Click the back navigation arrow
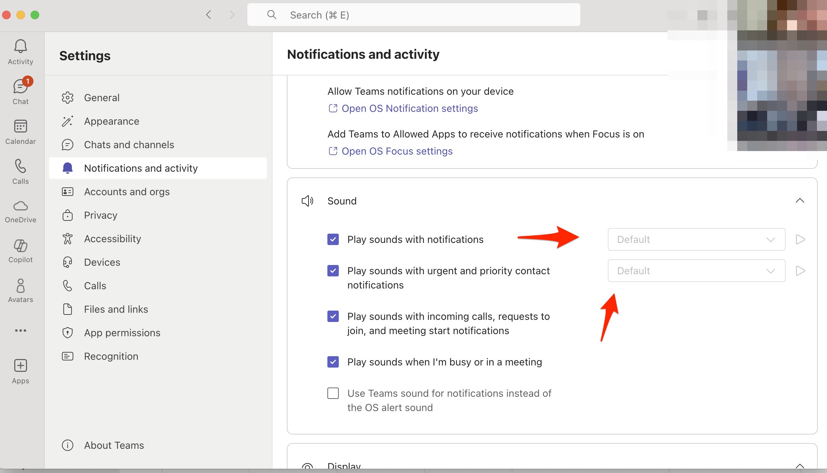 pyautogui.click(x=209, y=15)
